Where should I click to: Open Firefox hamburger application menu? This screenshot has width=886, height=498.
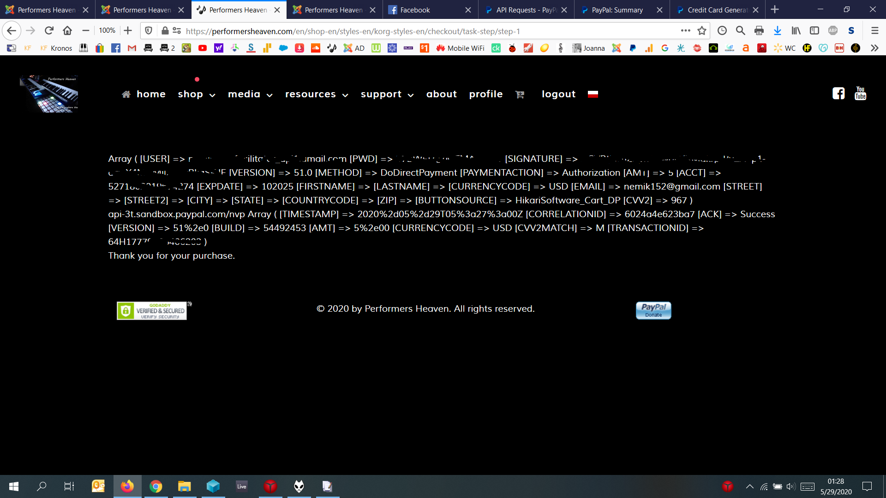point(874,31)
